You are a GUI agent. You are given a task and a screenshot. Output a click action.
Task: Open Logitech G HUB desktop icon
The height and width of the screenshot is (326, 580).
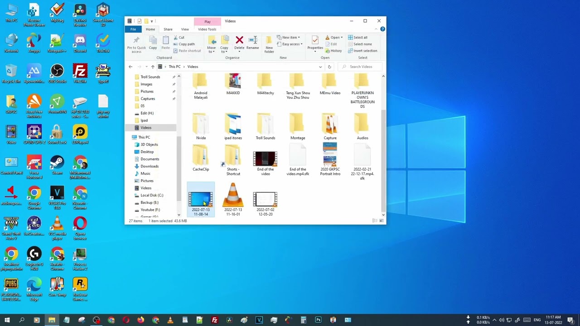pos(34,259)
